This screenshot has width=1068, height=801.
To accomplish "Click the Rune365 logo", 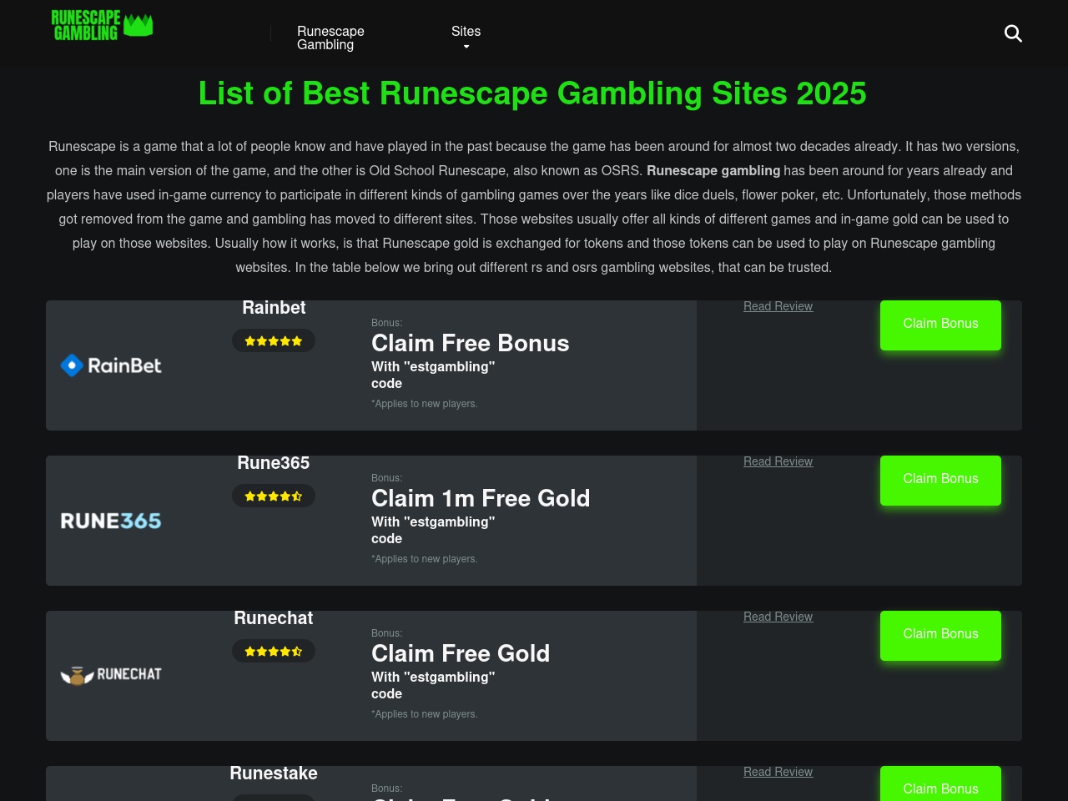I will pyautogui.click(x=111, y=521).
